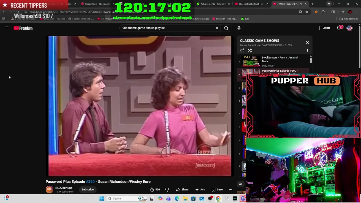Open Gemini sparkle button in Chrome
This screenshot has height=203, width=361.
click(x=329, y=4)
